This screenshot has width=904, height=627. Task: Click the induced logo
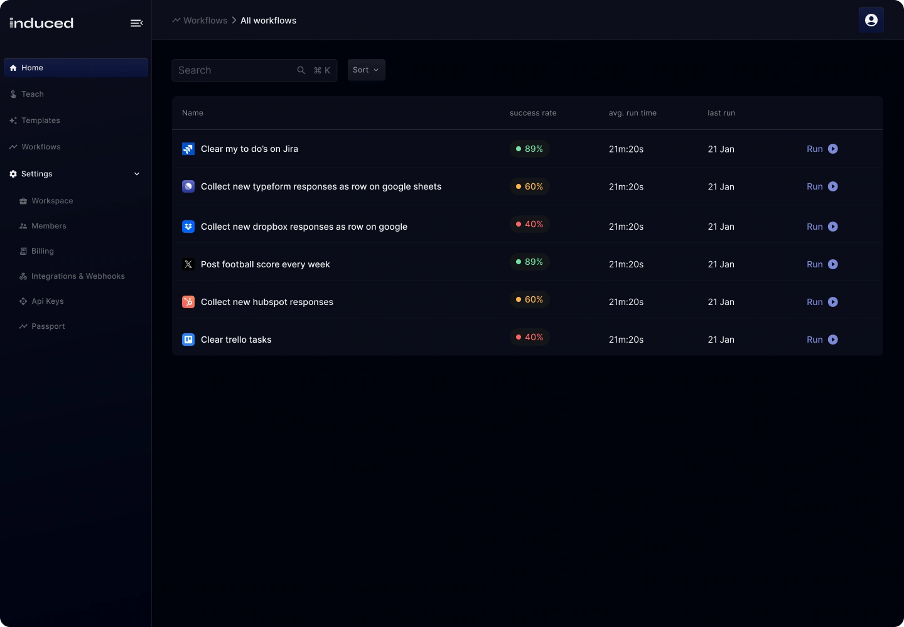tap(41, 23)
